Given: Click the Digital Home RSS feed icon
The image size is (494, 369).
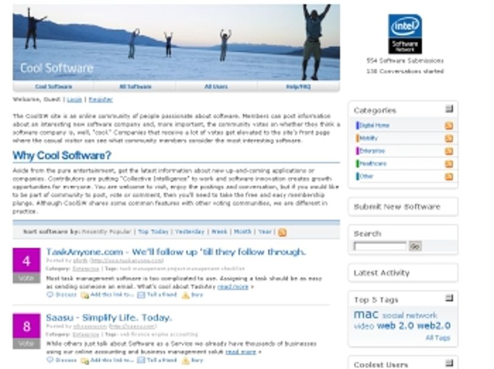Looking at the screenshot, I should (449, 125).
